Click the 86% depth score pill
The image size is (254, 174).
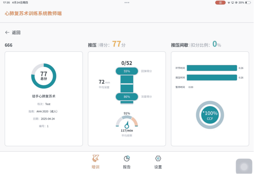pyautogui.click(x=127, y=97)
